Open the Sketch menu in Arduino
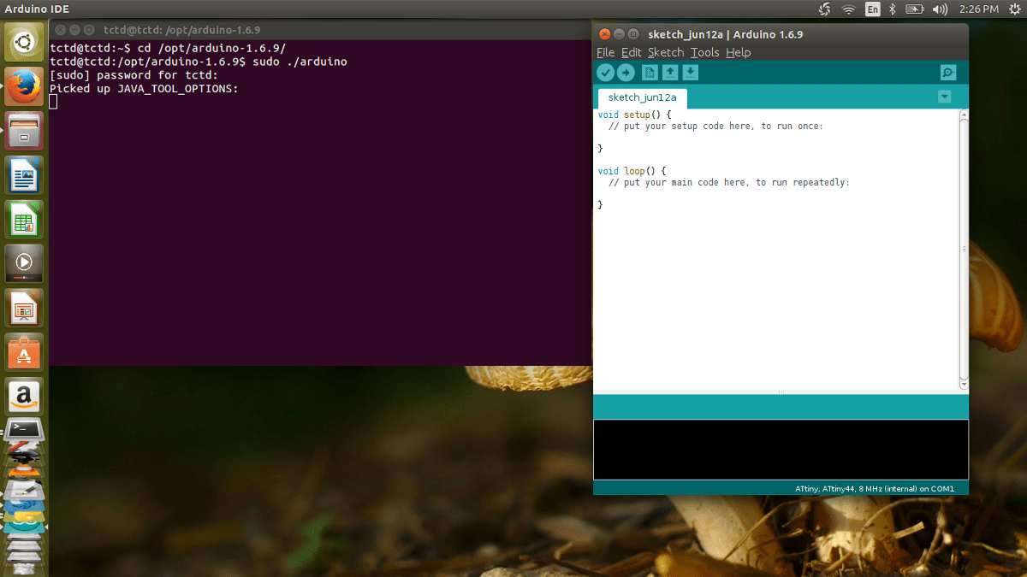Viewport: 1027px width, 577px height. pyautogui.click(x=666, y=52)
